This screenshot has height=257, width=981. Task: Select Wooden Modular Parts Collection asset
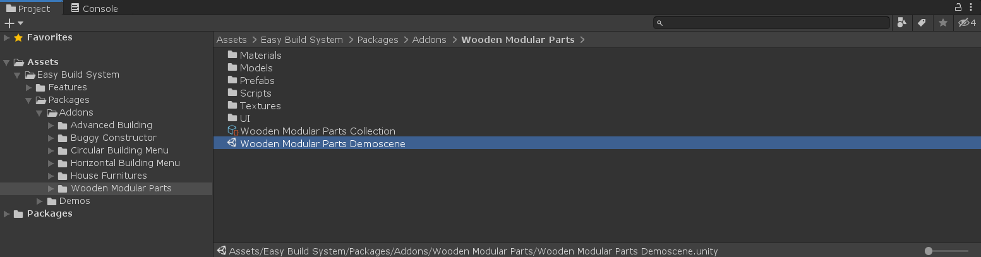[317, 131]
